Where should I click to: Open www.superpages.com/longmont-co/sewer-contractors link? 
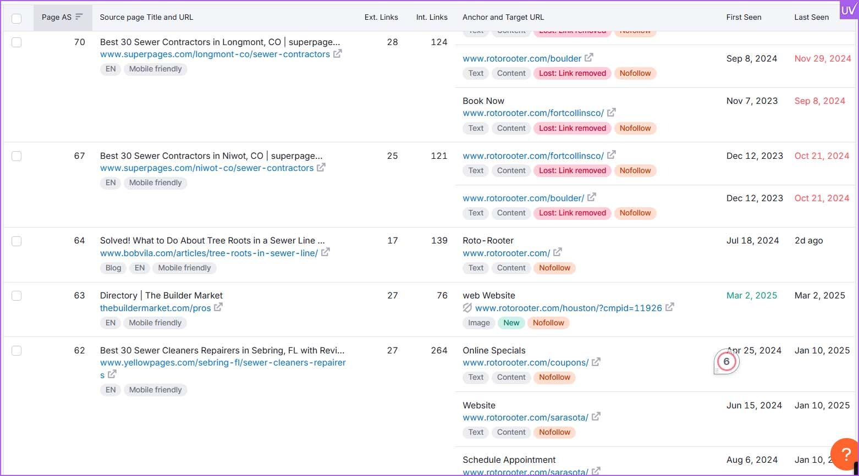(x=215, y=54)
